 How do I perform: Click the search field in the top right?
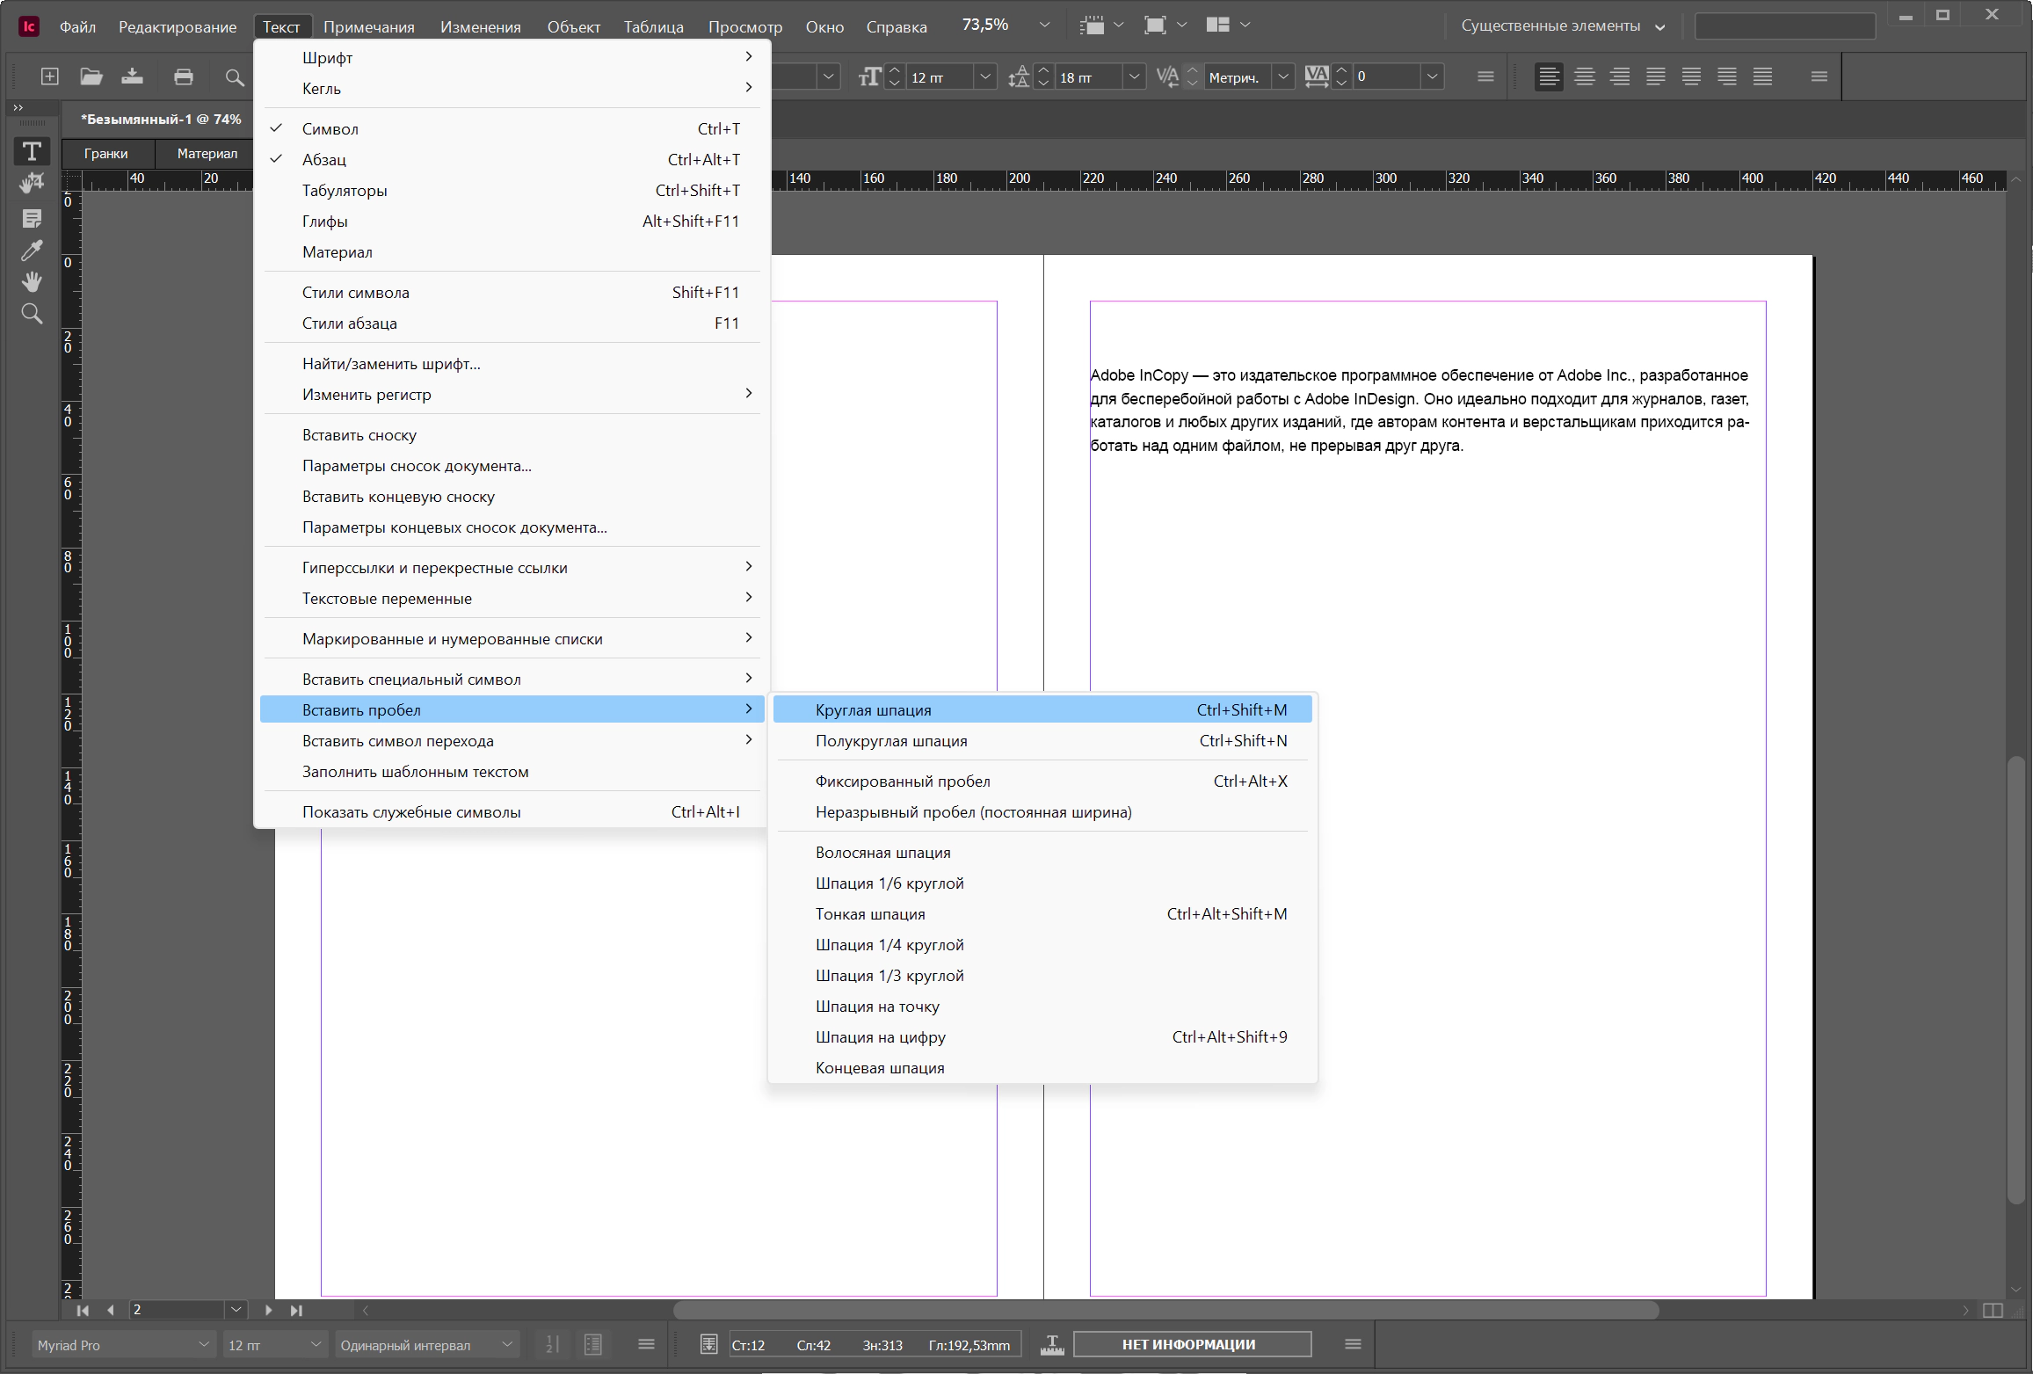(1784, 26)
